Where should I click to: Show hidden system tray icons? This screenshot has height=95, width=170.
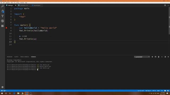[x=149, y=93]
